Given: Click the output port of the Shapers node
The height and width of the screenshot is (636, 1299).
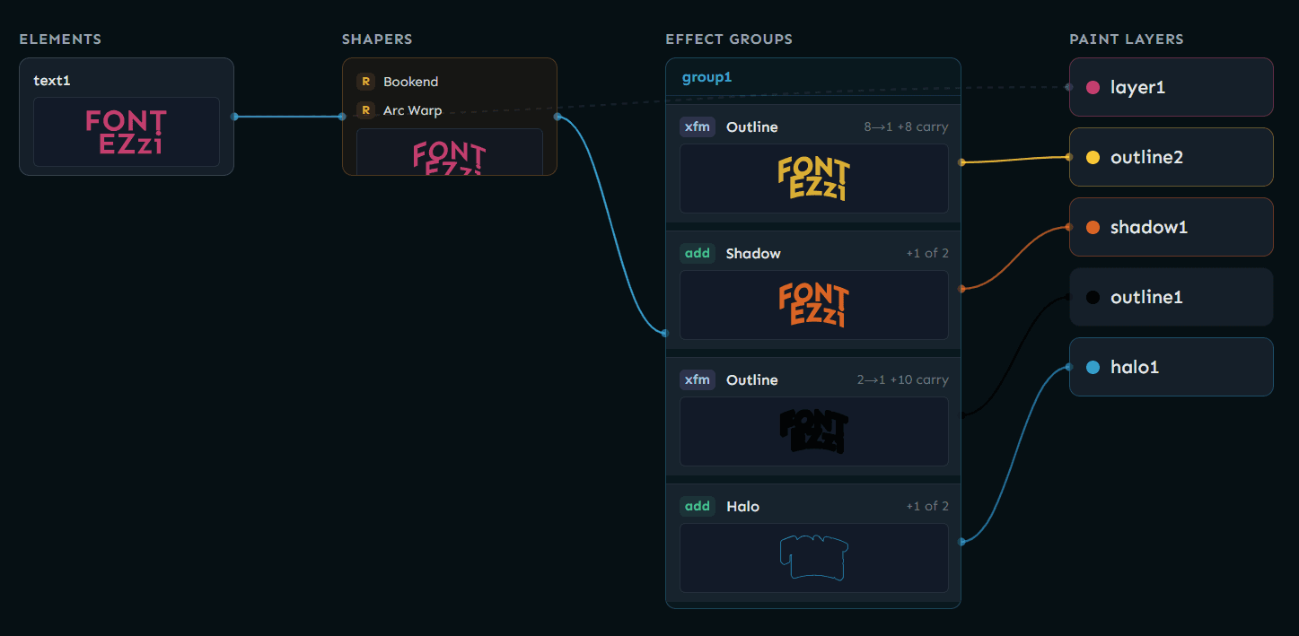Looking at the screenshot, I should pos(557,117).
